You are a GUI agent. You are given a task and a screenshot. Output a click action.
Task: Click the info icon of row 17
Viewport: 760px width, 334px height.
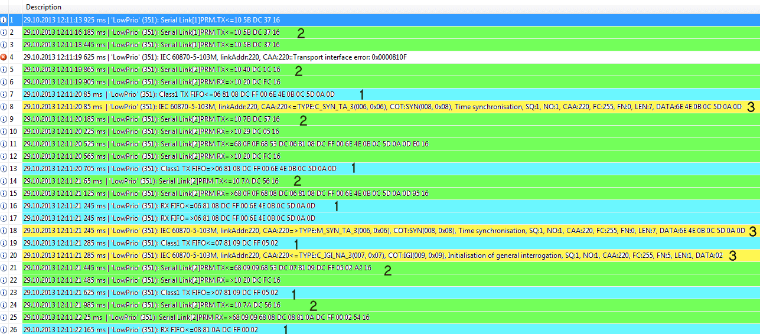(4, 218)
